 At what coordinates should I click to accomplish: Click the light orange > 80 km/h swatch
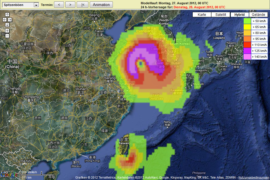pos(247,33)
